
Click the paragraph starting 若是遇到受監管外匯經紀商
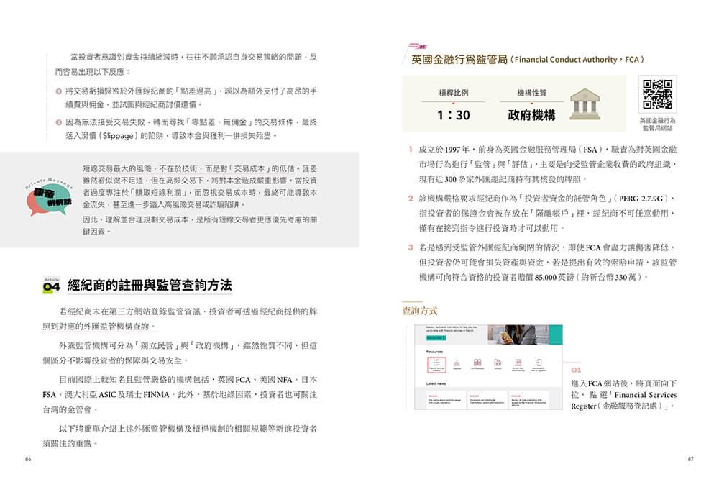point(547,263)
